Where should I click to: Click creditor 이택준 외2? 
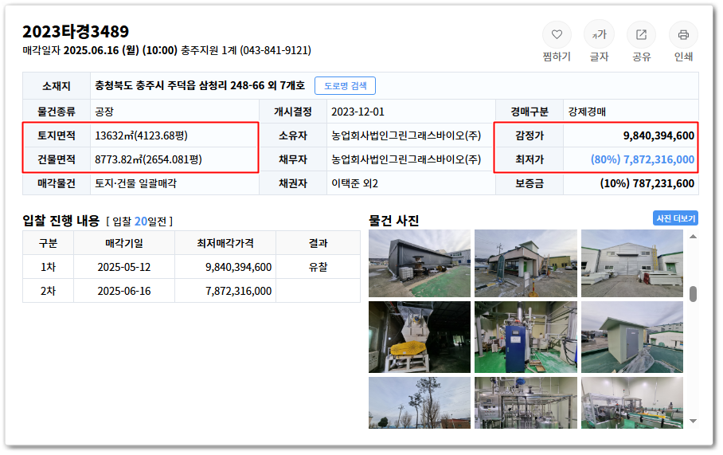[x=354, y=183]
